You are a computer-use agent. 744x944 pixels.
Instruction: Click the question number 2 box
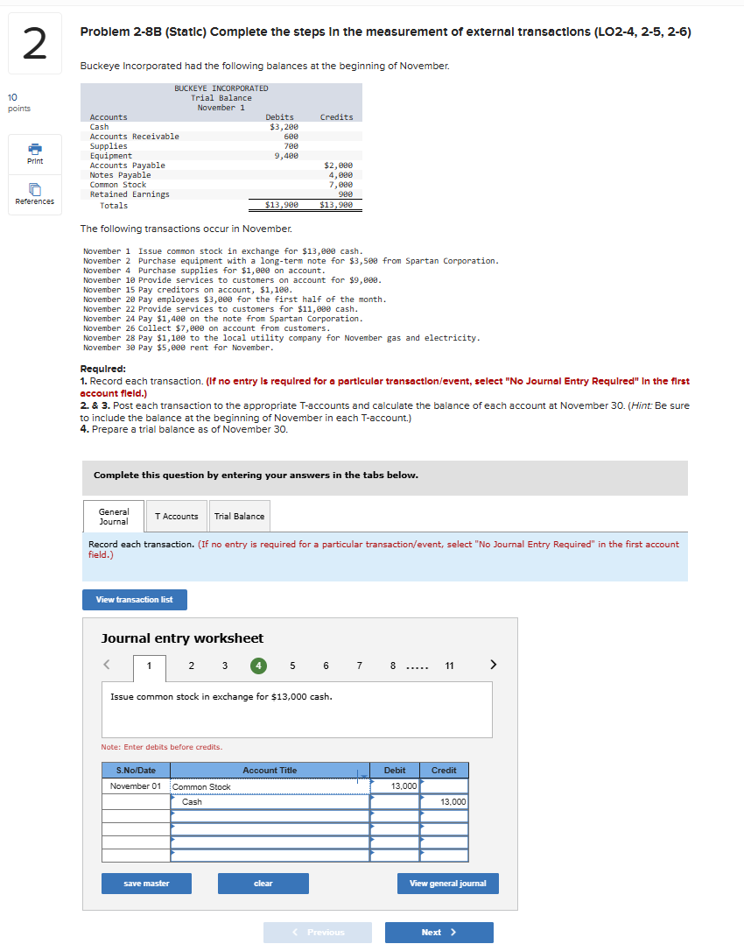click(x=35, y=44)
